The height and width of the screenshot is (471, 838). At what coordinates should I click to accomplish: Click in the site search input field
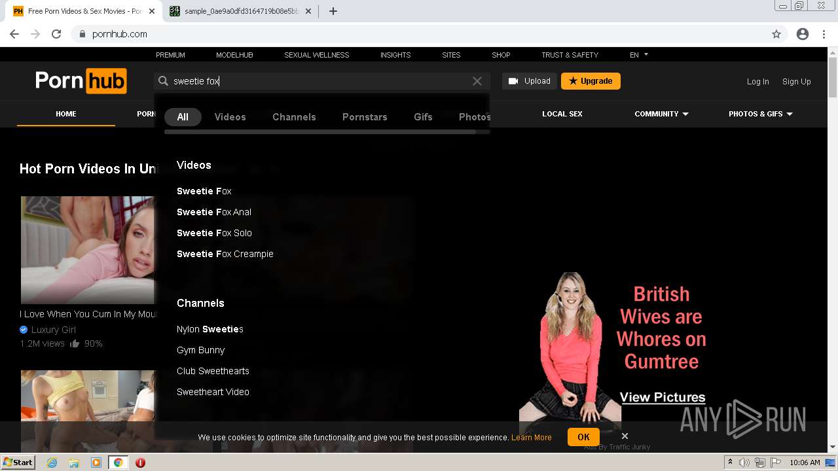coord(321,81)
